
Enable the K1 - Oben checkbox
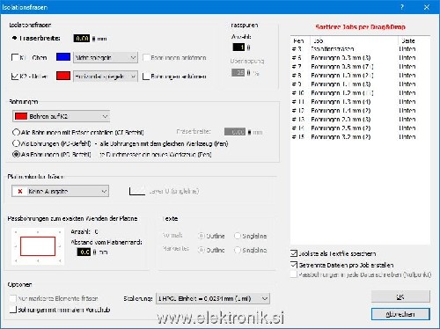15,57
